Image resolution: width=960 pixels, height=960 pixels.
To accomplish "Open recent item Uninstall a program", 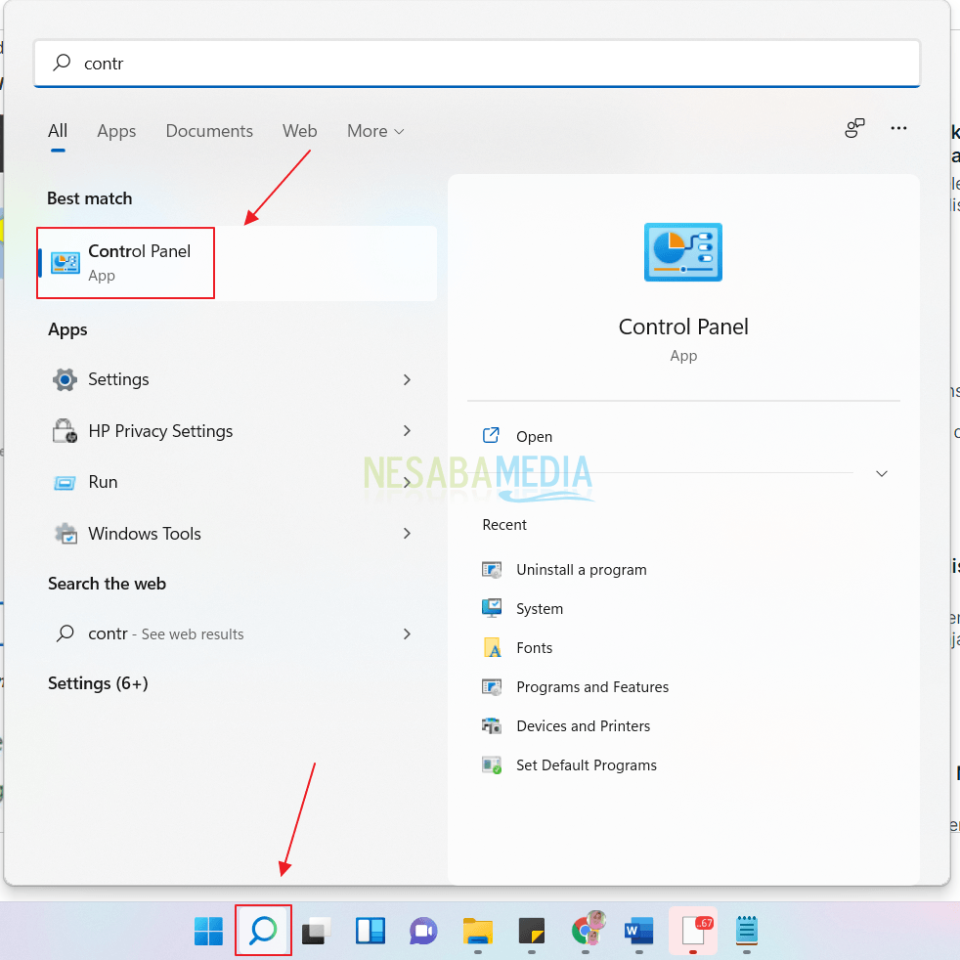I will [581, 570].
